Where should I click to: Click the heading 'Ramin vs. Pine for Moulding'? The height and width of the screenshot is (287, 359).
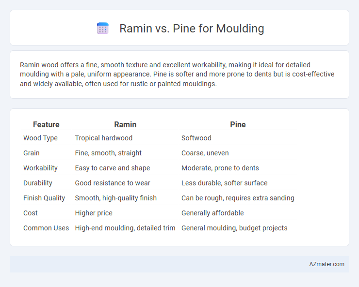pyautogui.click(x=192, y=29)
